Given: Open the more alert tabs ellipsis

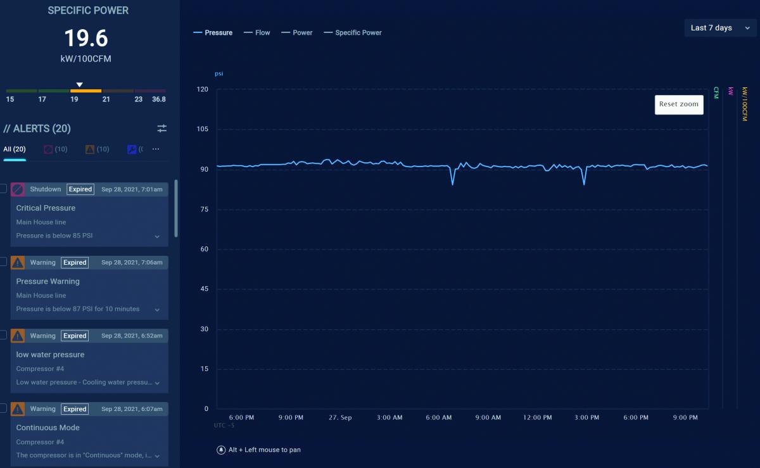Looking at the screenshot, I should [156, 149].
